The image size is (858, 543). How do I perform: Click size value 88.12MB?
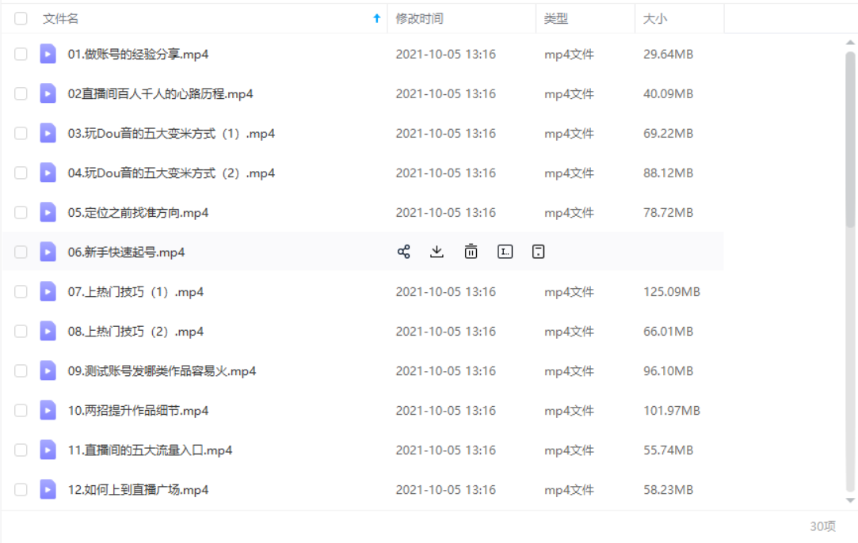pos(668,173)
